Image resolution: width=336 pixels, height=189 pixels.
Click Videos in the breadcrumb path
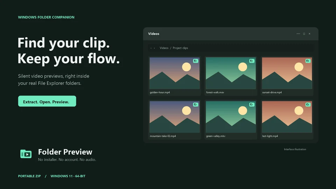164,48
